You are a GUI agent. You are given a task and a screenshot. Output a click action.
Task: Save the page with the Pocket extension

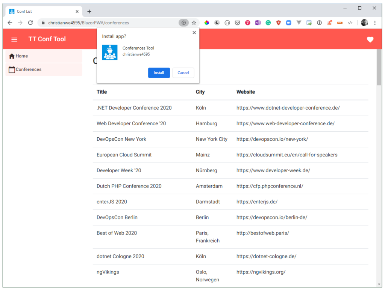pyautogui.click(x=237, y=23)
